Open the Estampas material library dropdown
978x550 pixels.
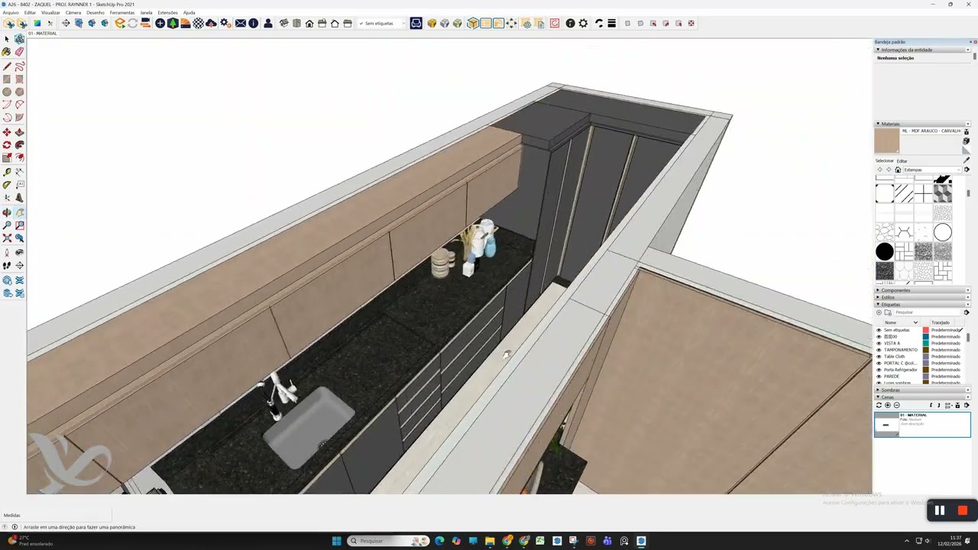point(932,170)
